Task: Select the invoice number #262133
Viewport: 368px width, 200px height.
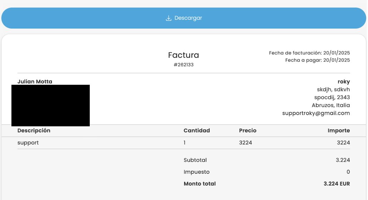Action: (183, 65)
